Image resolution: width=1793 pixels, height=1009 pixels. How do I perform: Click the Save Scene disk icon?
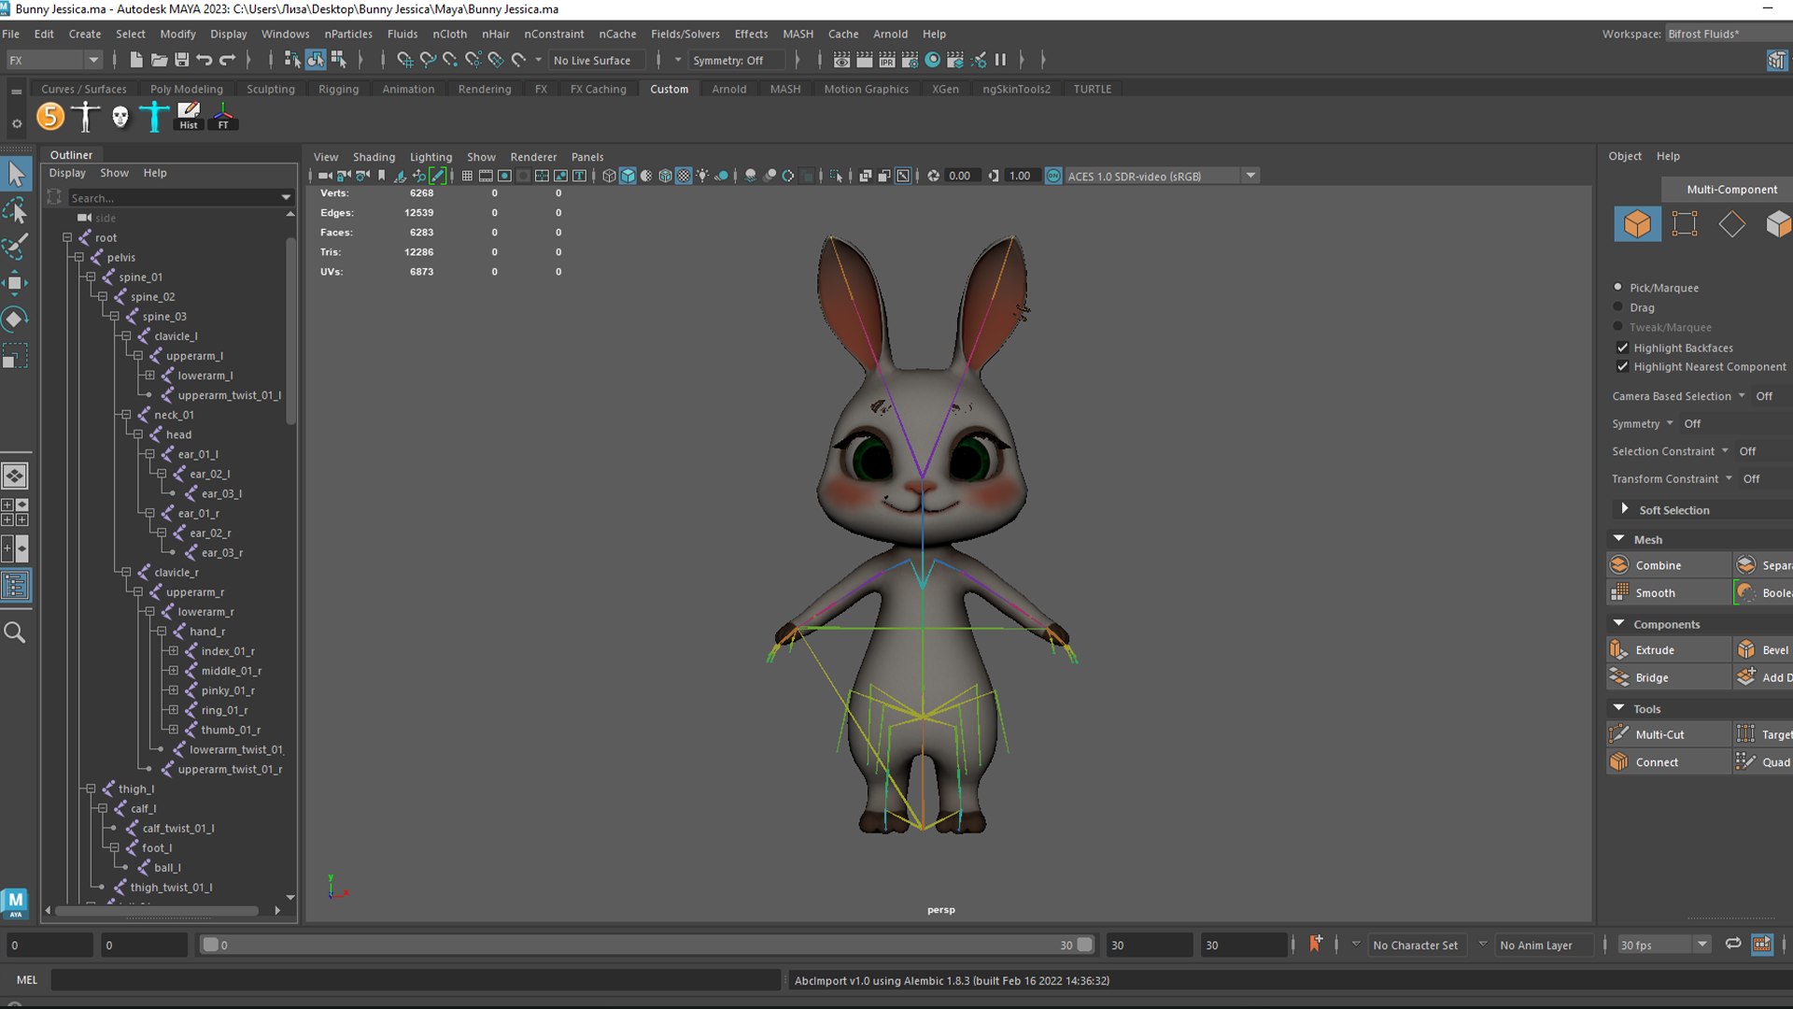[x=182, y=60]
